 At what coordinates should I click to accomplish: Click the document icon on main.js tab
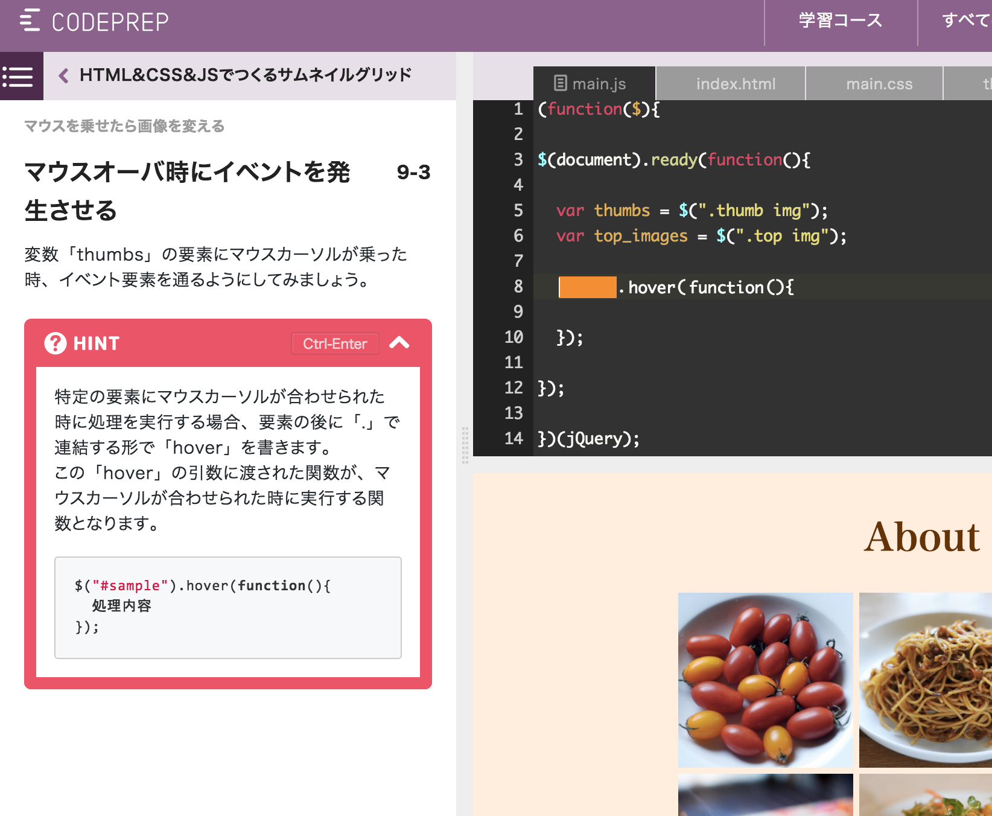pos(561,83)
